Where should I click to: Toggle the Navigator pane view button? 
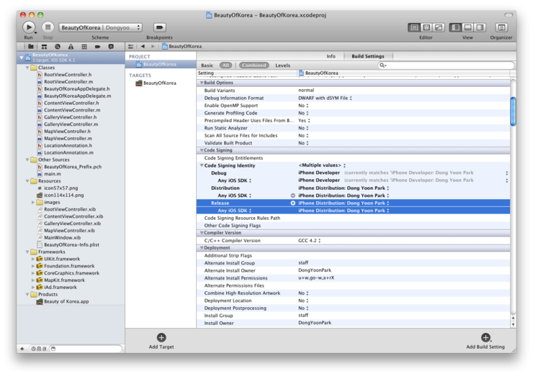pos(455,27)
